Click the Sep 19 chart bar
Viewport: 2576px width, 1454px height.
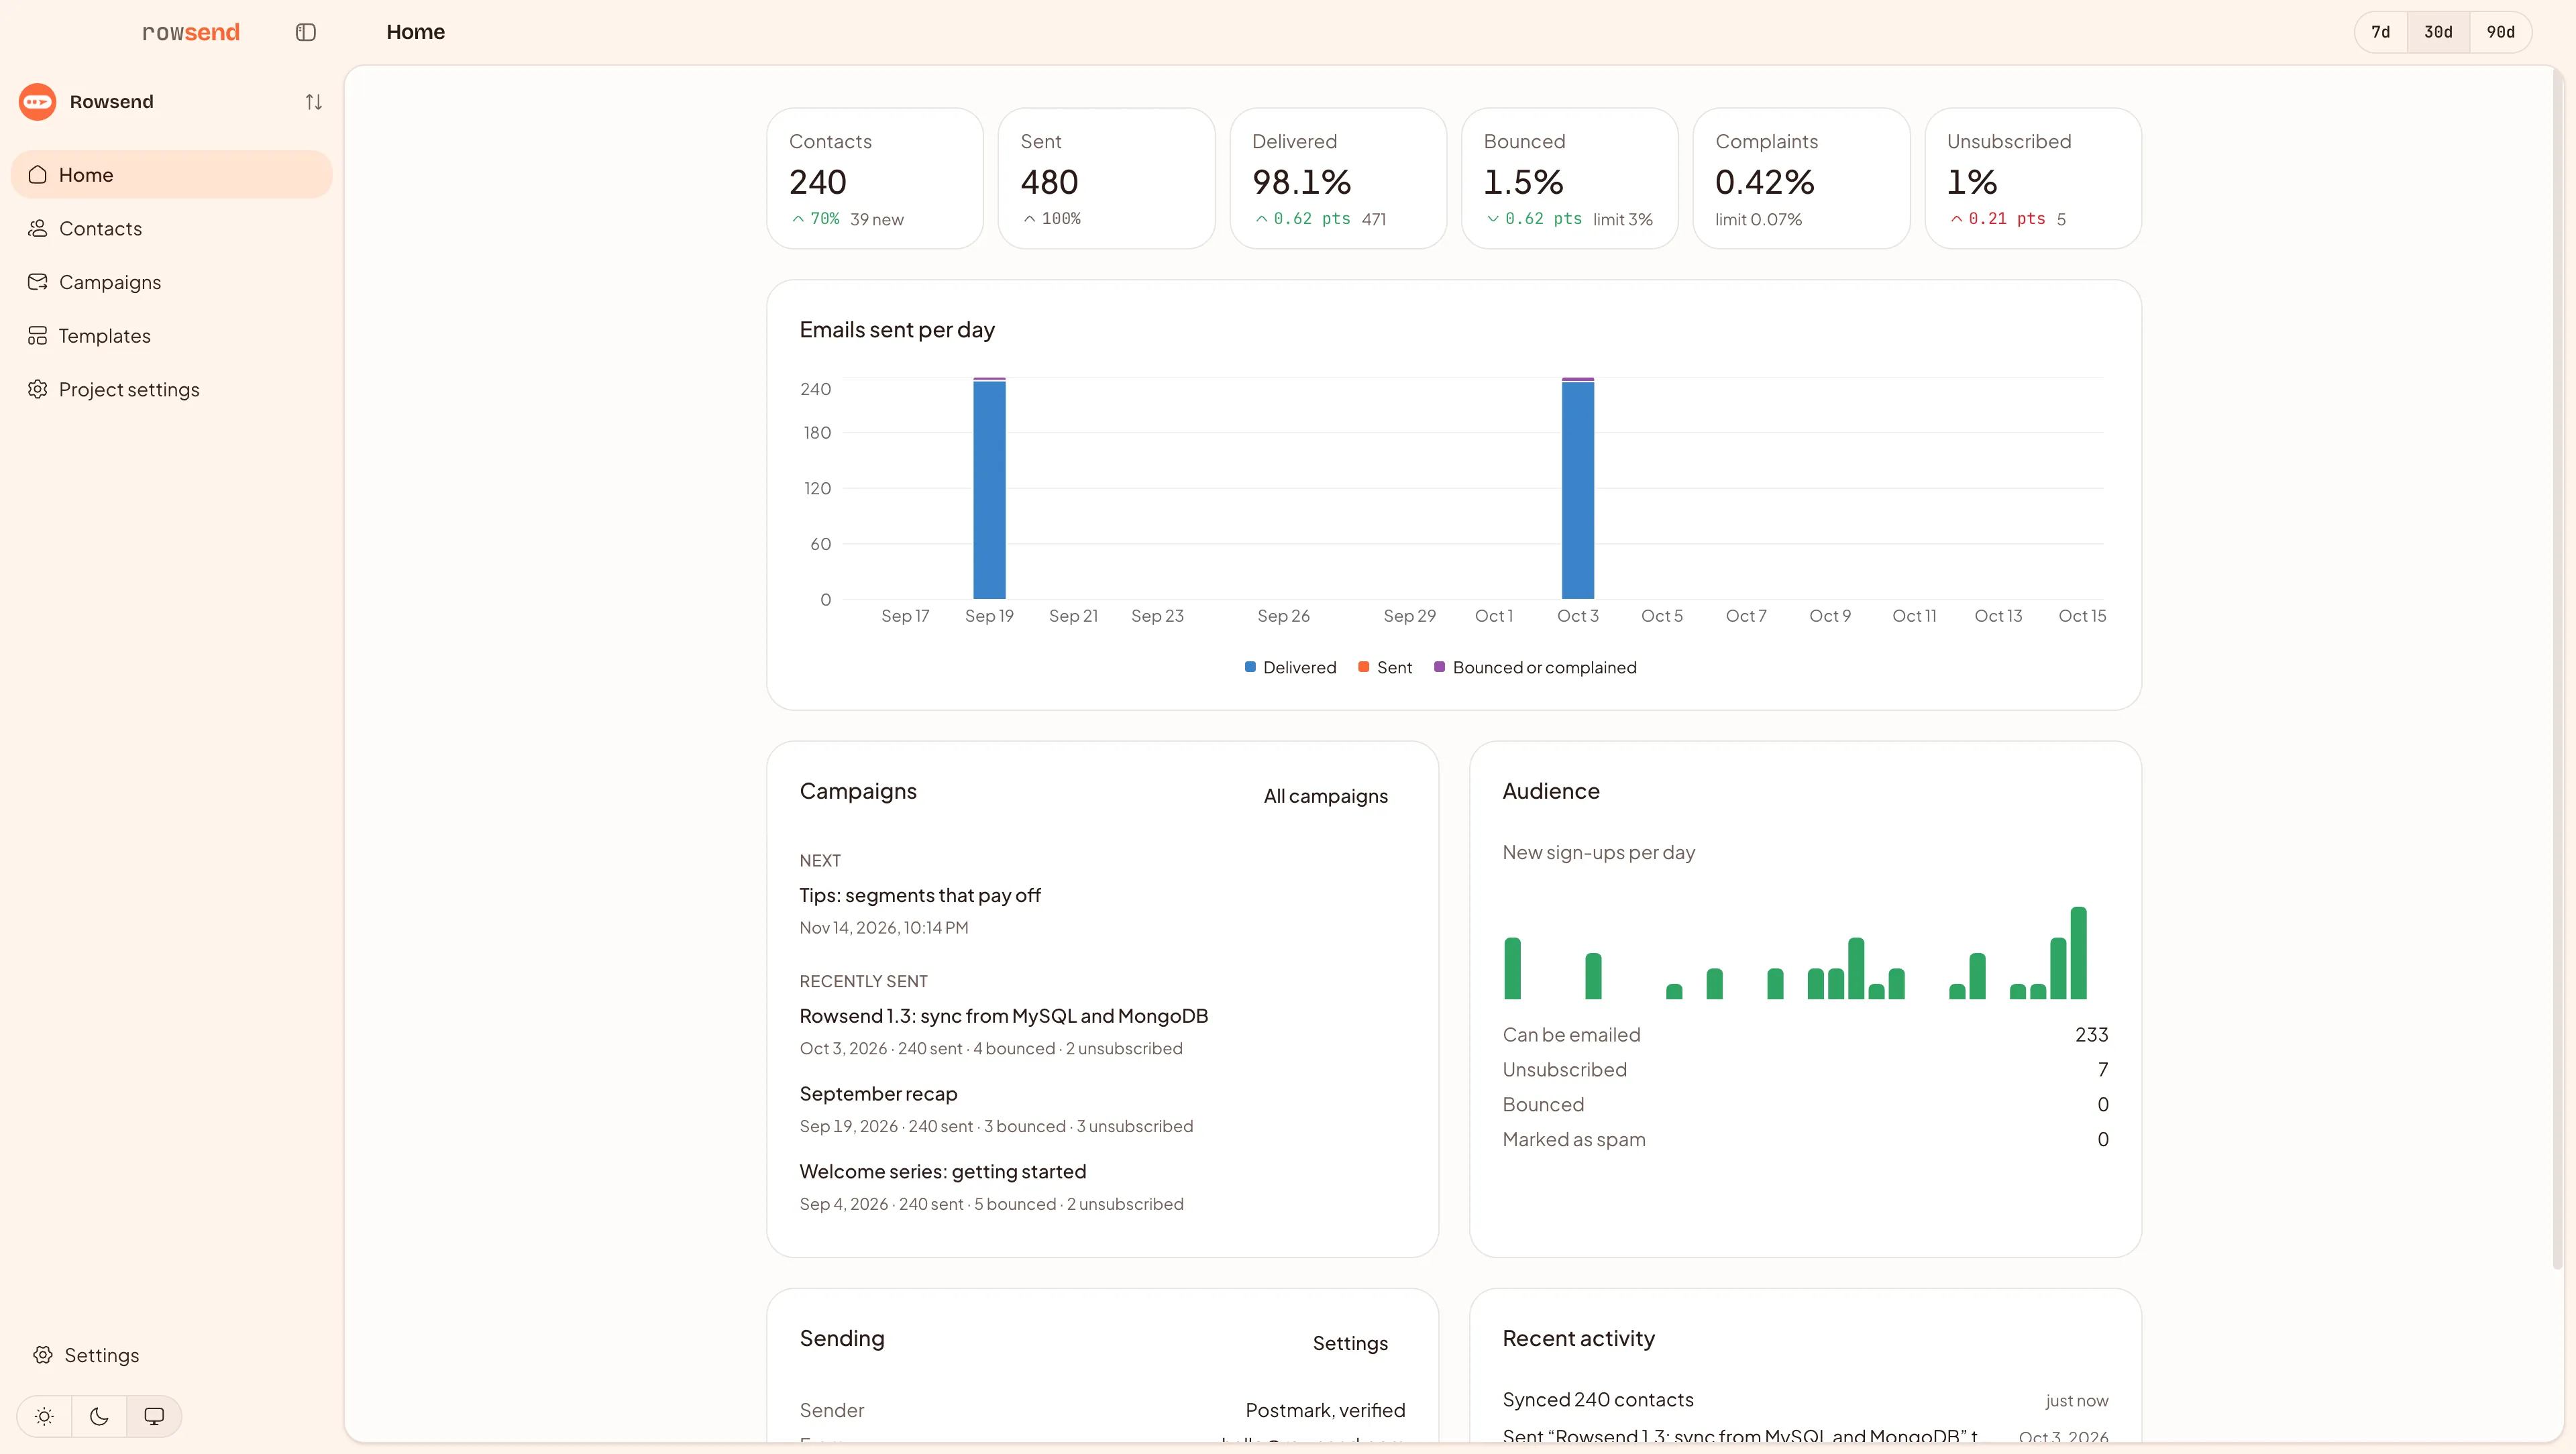pyautogui.click(x=989, y=488)
